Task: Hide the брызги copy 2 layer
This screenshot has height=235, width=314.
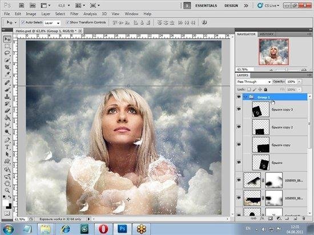Action: click(239, 127)
